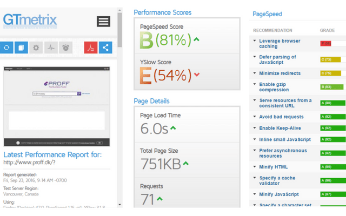Click Leverage browser caching link

(x=280, y=44)
